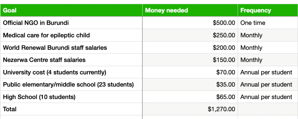The height and width of the screenshot is (119, 298).
Task: Click the One time frequency cell
Action: pyautogui.click(x=253, y=23)
